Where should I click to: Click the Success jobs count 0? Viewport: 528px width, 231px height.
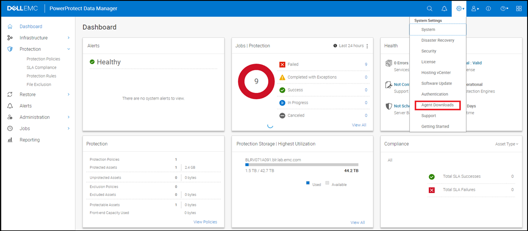[366, 90]
